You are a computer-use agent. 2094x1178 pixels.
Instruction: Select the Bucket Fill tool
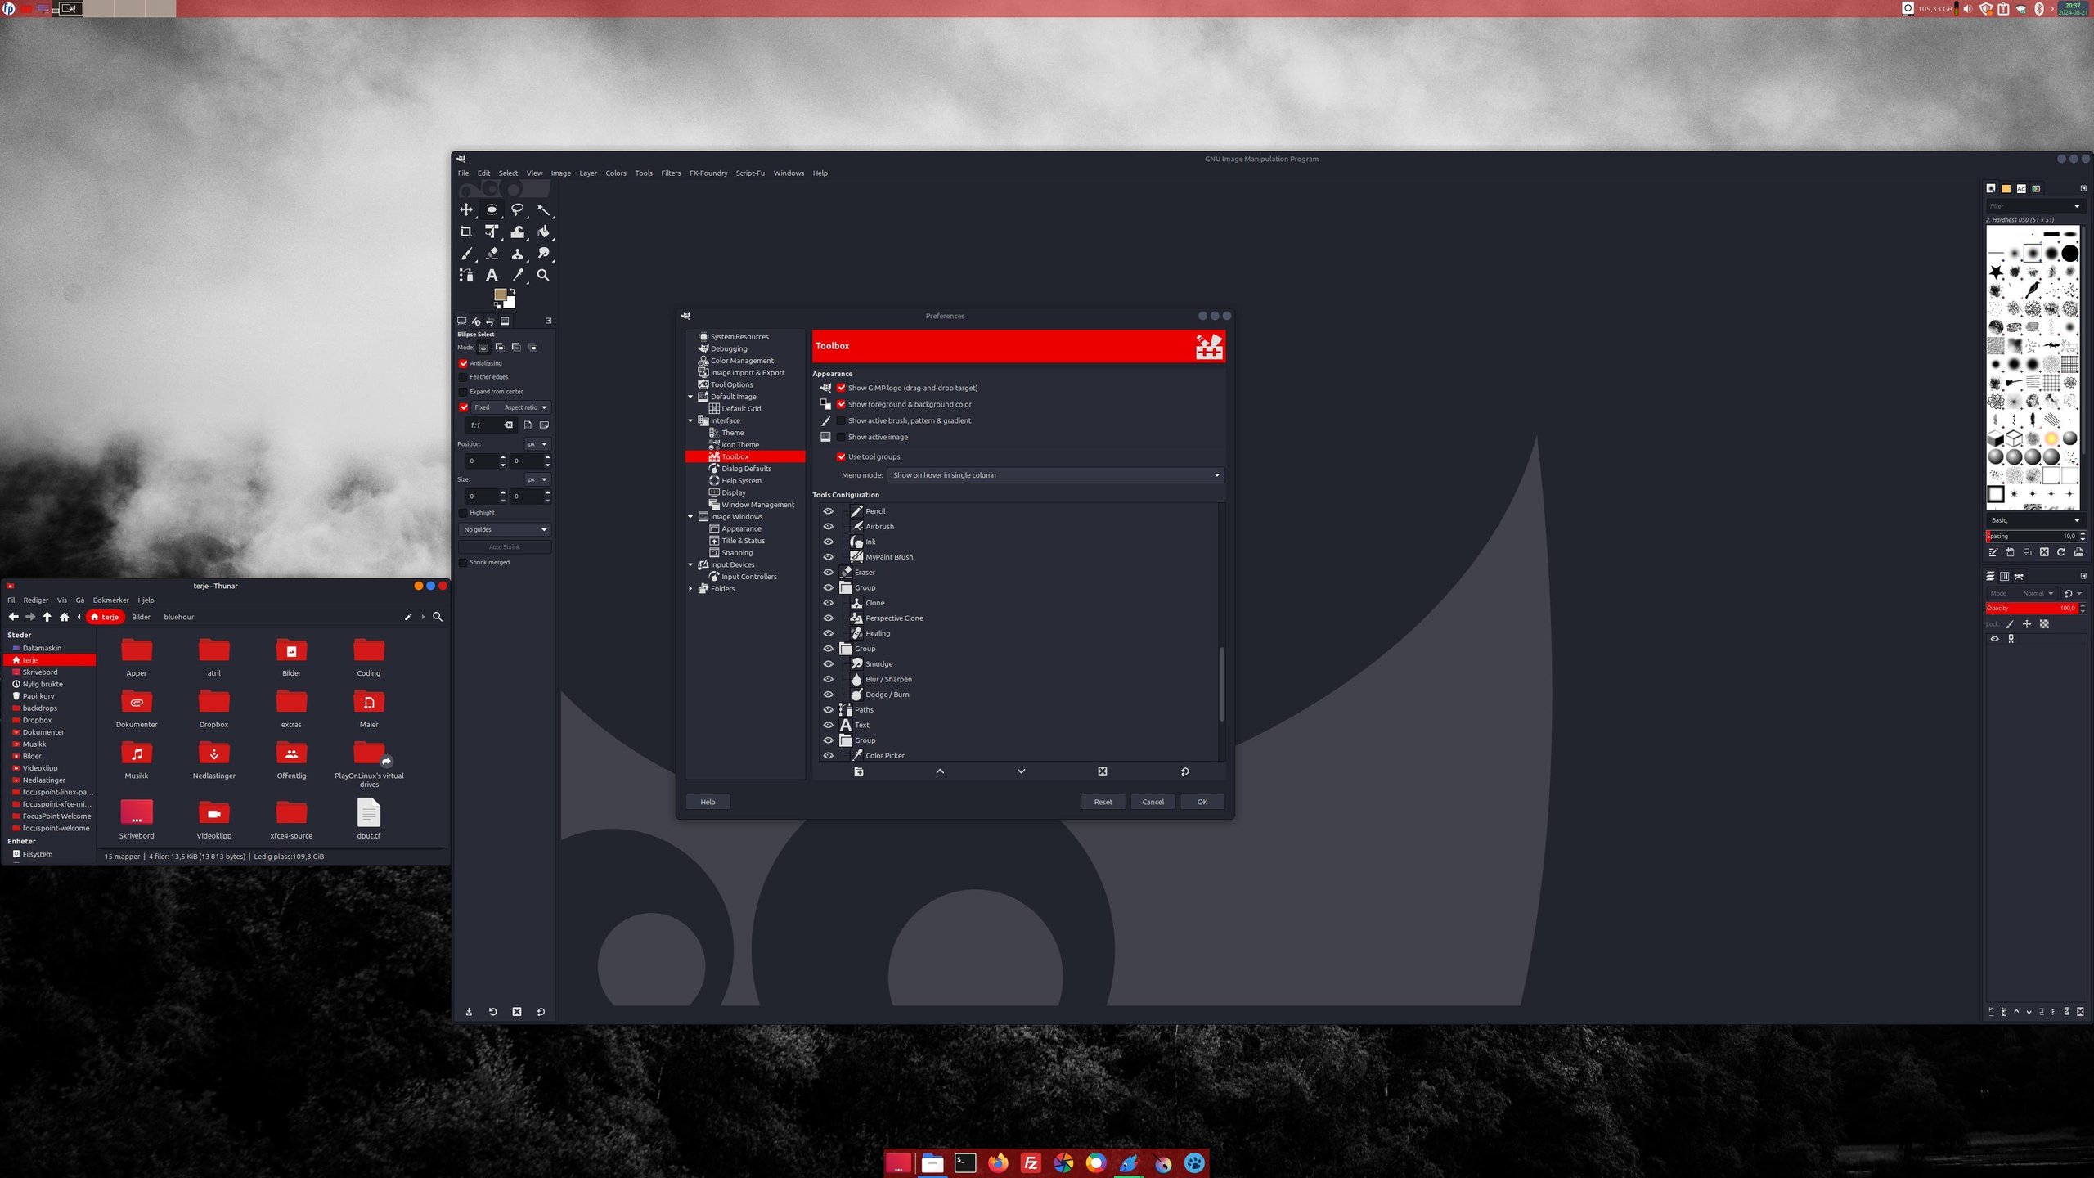click(x=543, y=232)
